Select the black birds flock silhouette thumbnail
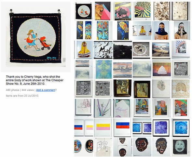This screenshot has height=157, width=192. point(103,50)
